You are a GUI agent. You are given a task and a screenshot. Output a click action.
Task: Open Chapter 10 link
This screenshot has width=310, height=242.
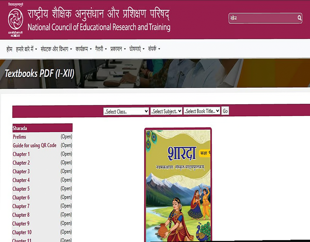pos(22,232)
